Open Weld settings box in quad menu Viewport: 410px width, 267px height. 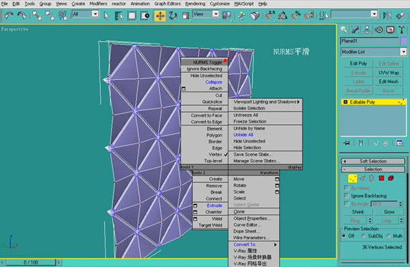point(196,219)
